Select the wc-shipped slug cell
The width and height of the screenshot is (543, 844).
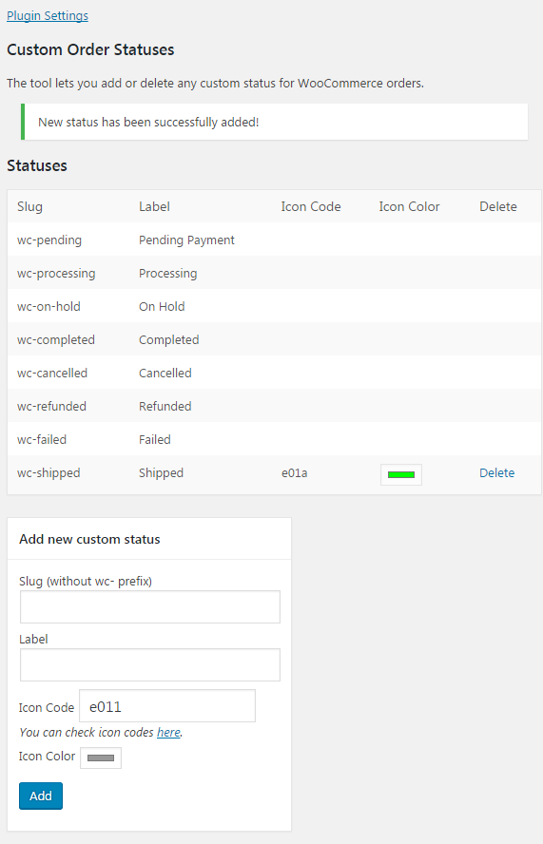tap(48, 473)
